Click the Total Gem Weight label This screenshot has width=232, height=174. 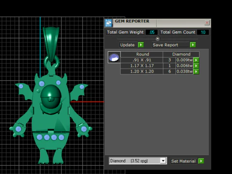click(125, 32)
